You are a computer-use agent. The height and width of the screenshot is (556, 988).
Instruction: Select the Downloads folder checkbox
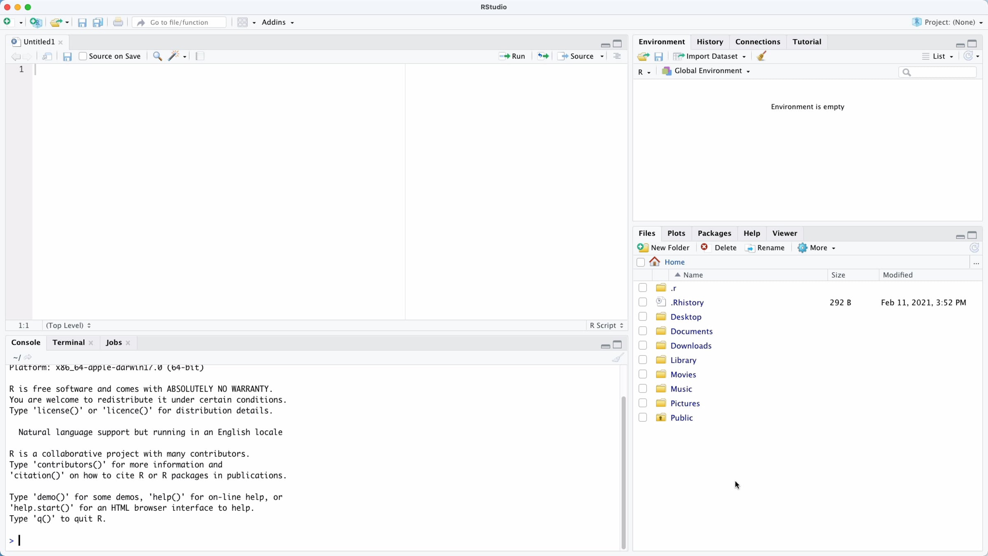[643, 345]
